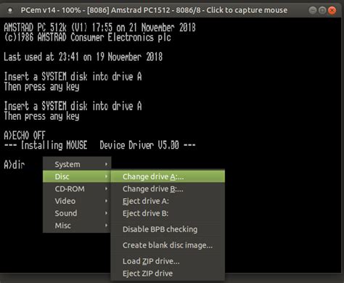This screenshot has height=283, width=344.
Task: Open the CD-ROM submenu
Action: coord(77,189)
